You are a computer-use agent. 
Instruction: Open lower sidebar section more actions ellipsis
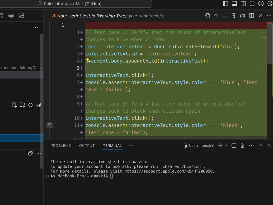coord(38,153)
